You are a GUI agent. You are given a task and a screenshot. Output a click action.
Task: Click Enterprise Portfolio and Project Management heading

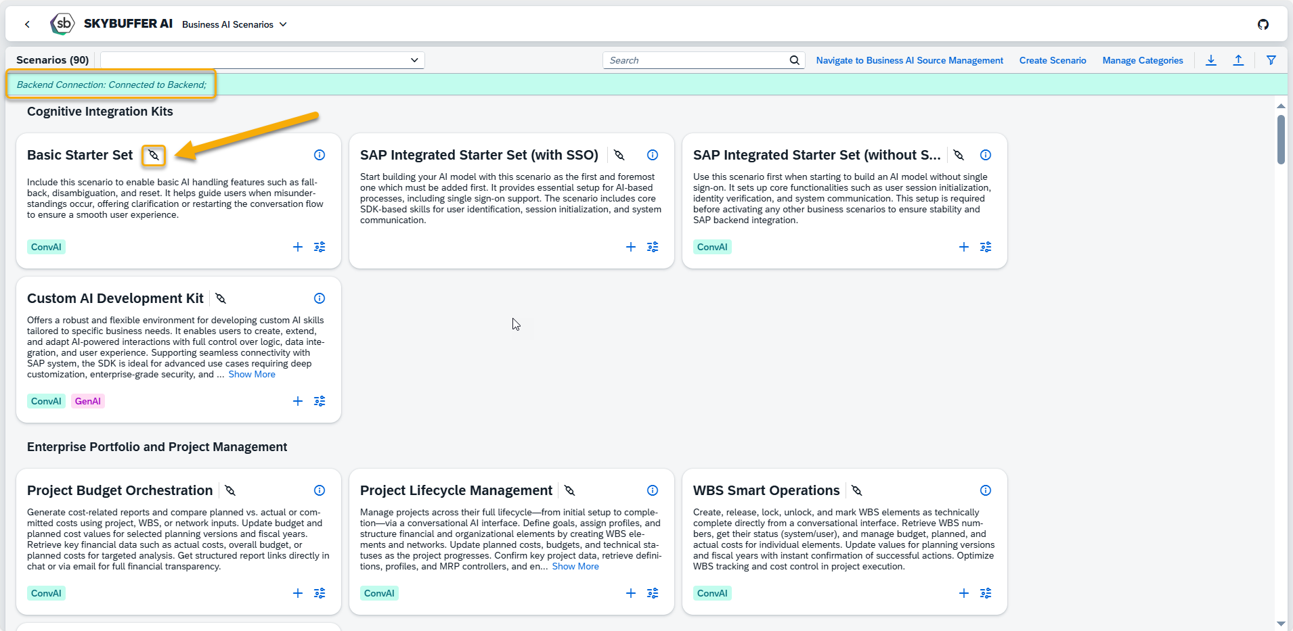tap(157, 447)
